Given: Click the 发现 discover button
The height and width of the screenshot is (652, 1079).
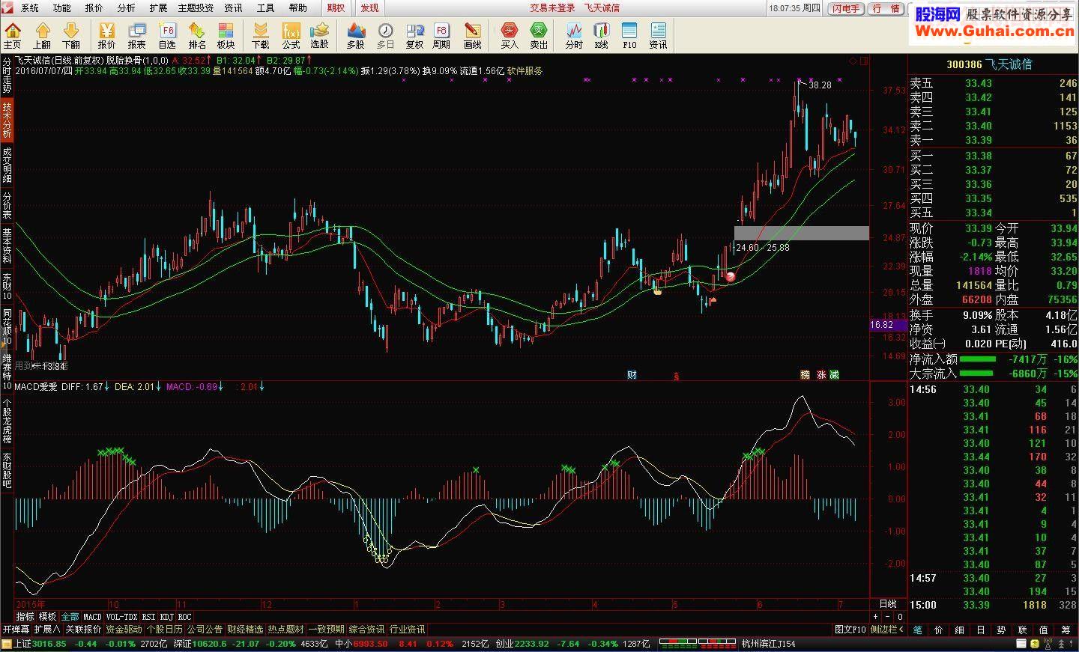Looking at the screenshot, I should click(369, 7).
